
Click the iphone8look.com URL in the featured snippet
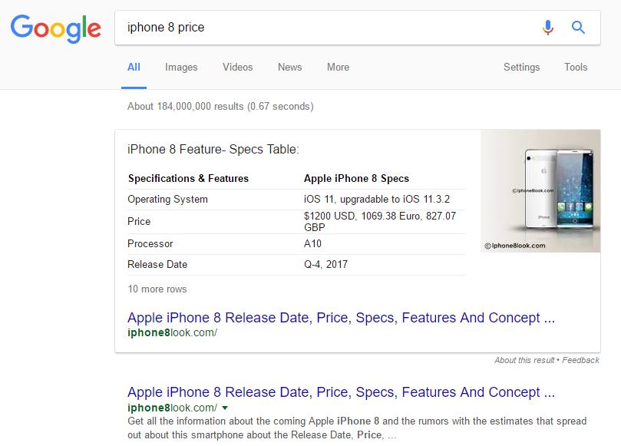[x=172, y=332]
